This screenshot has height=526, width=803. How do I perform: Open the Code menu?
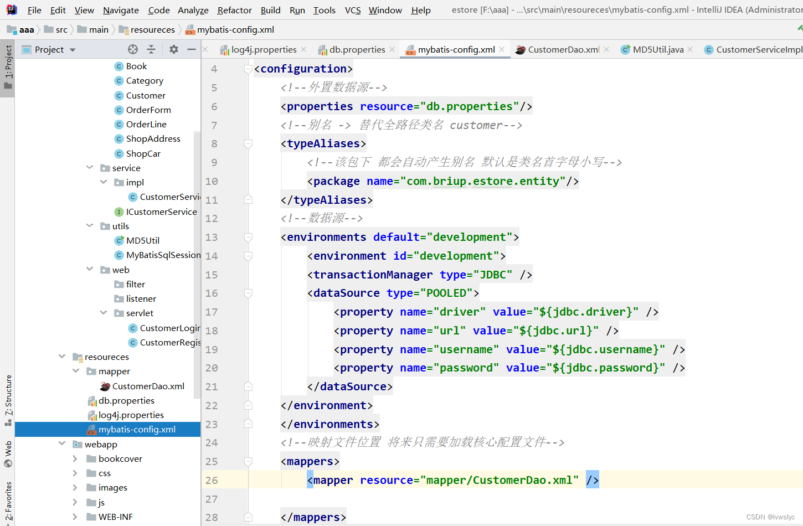pos(159,10)
